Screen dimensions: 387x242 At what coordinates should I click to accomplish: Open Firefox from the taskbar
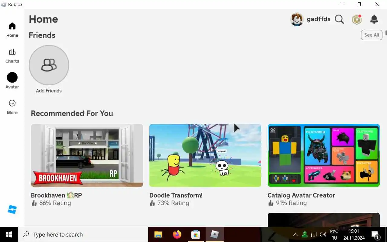177,234
